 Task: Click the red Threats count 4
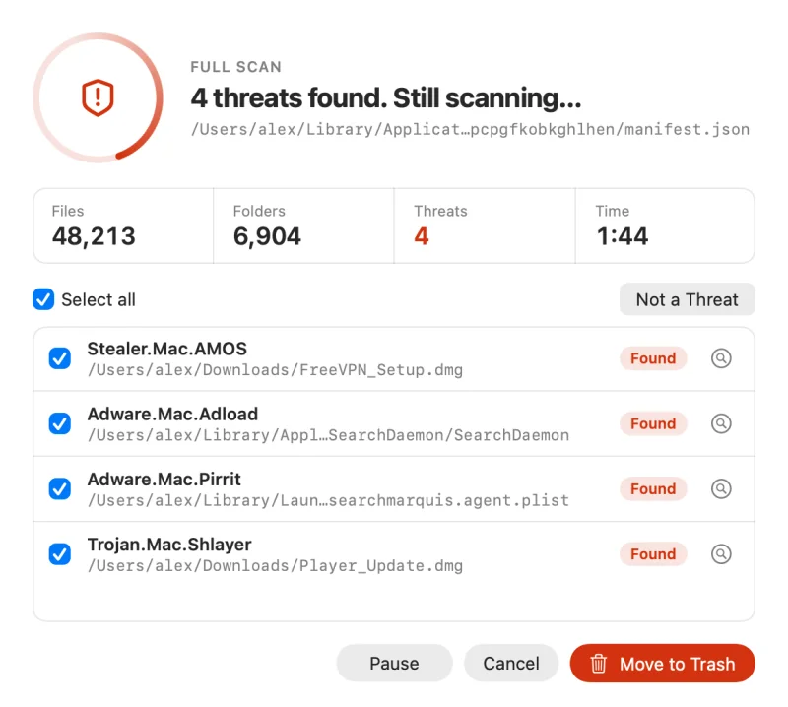pyautogui.click(x=422, y=236)
